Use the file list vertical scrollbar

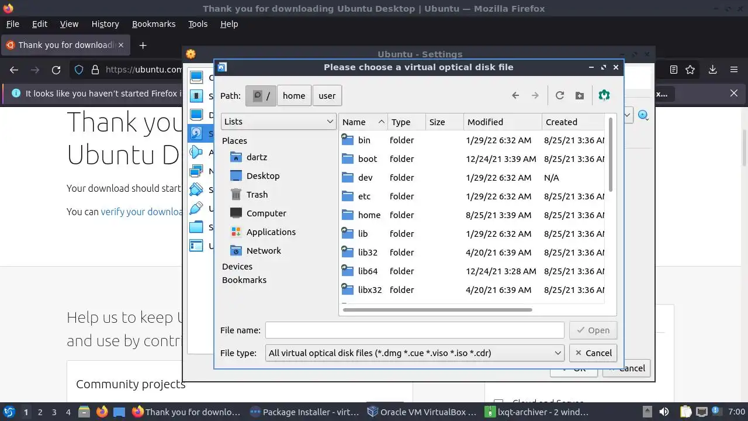(x=611, y=155)
